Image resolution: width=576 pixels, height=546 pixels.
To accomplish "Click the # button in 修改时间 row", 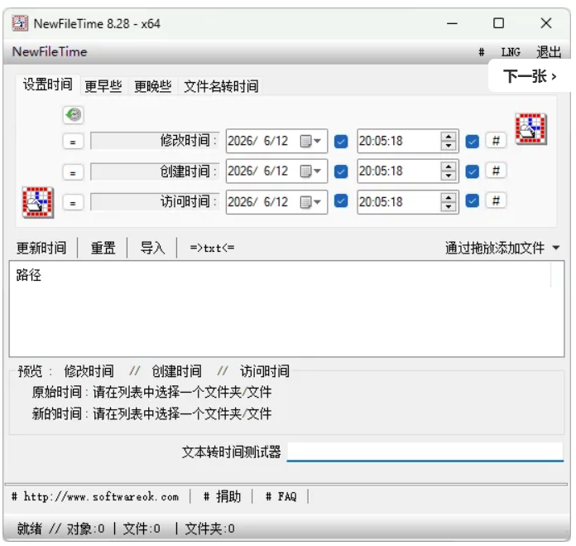I will 496,141.
